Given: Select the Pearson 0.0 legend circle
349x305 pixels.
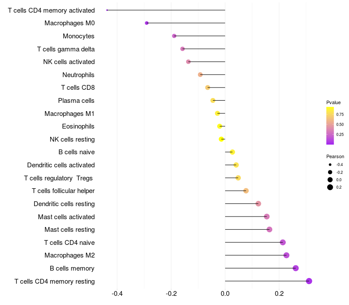Looking at the screenshot, I should pos(330,180).
